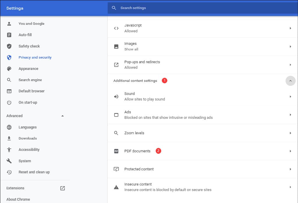Click the Appearance palette icon
The height and width of the screenshot is (203, 298).
9,68
